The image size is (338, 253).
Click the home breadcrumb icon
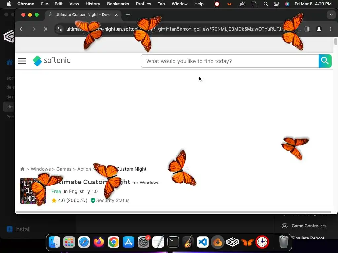[x=22, y=169]
